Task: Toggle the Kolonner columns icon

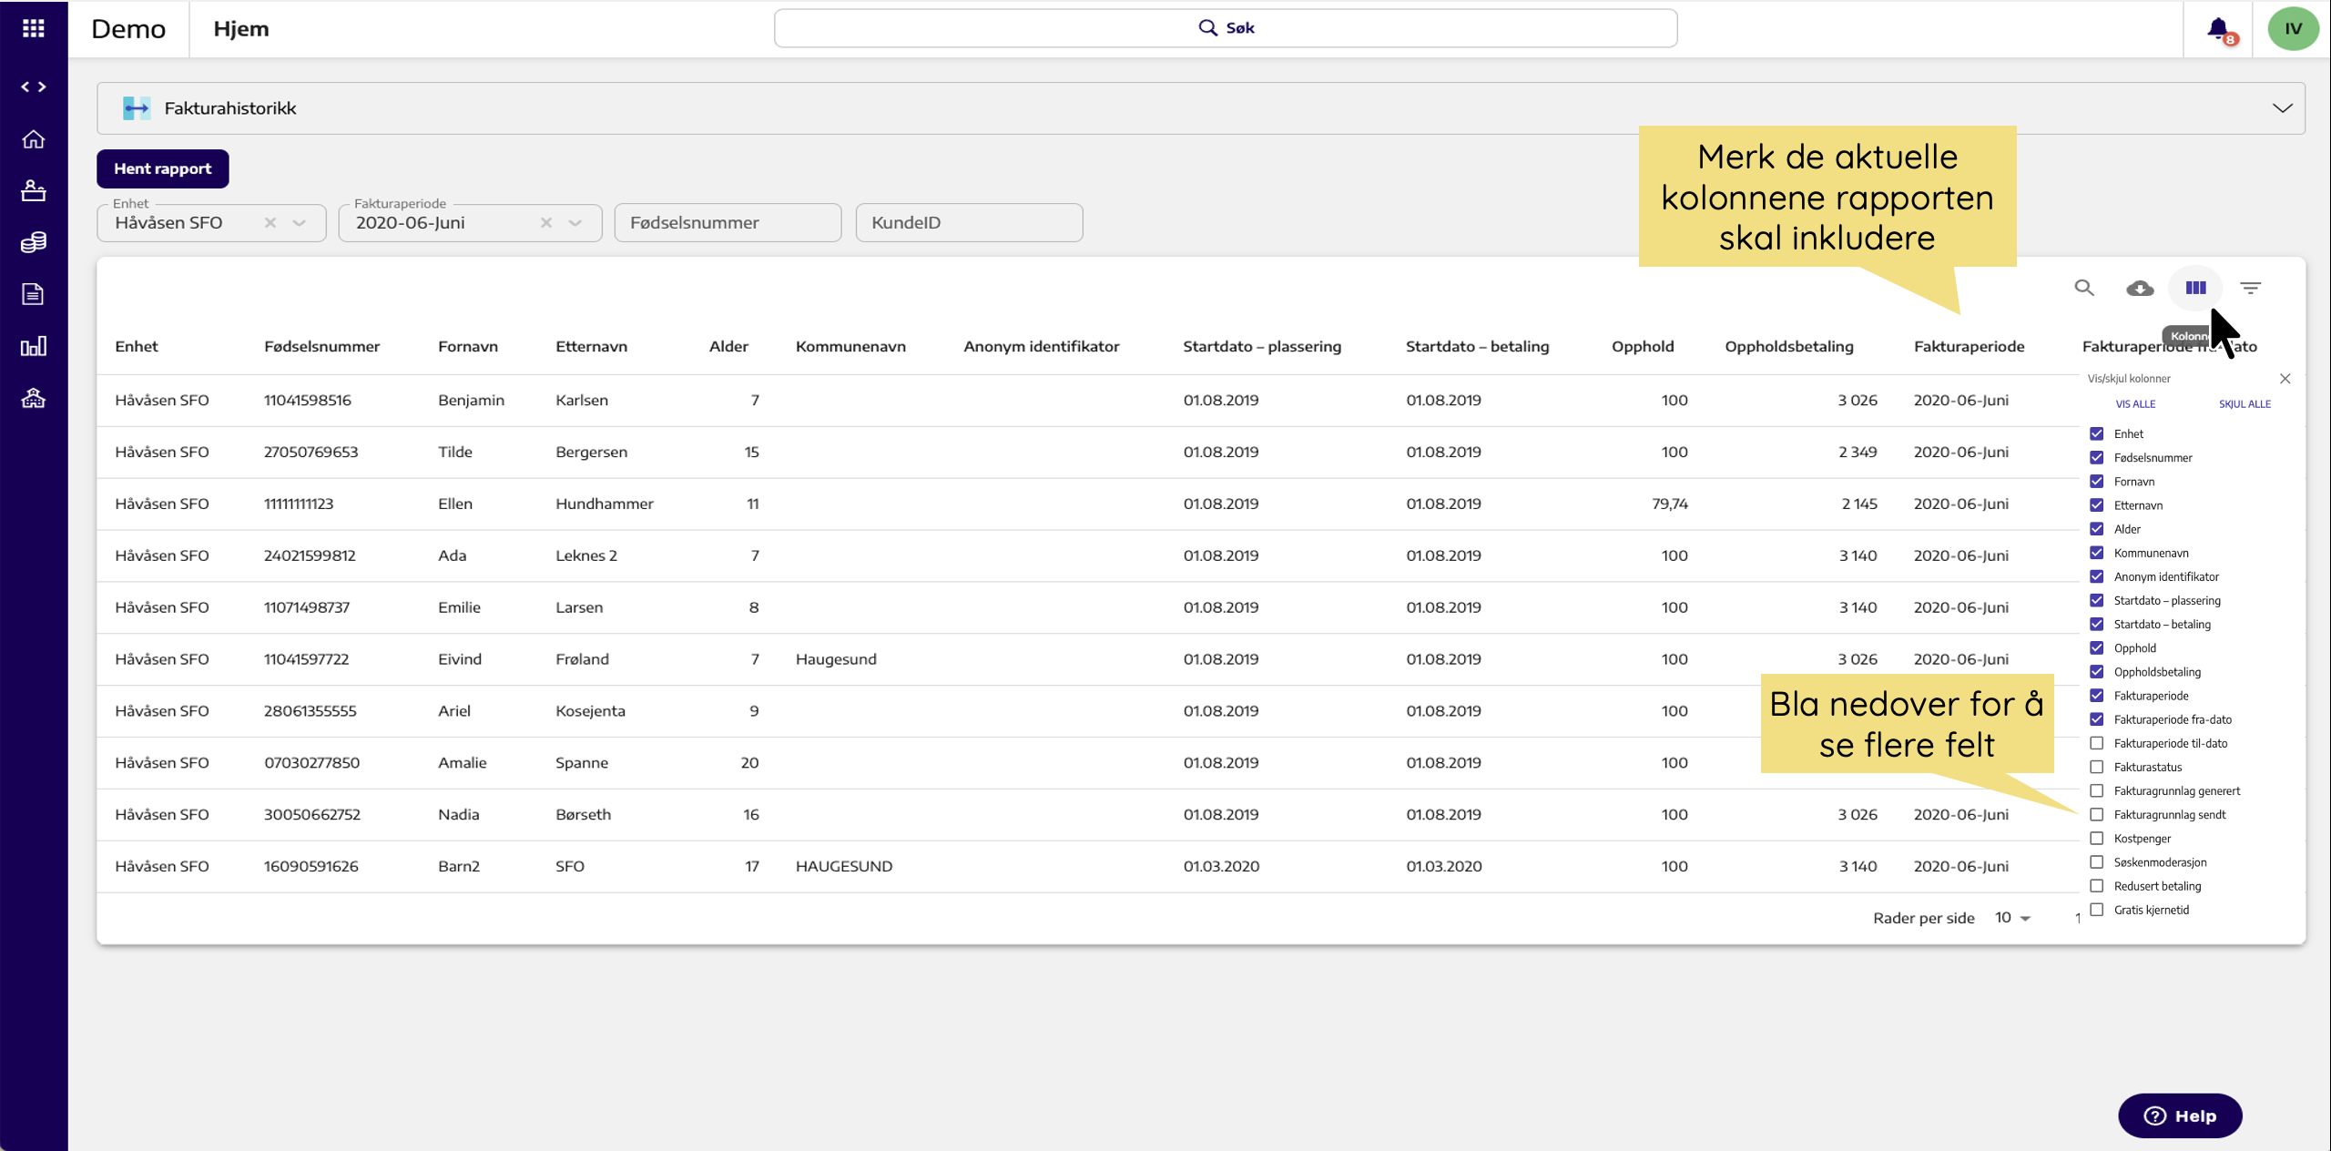Action: point(2195,288)
